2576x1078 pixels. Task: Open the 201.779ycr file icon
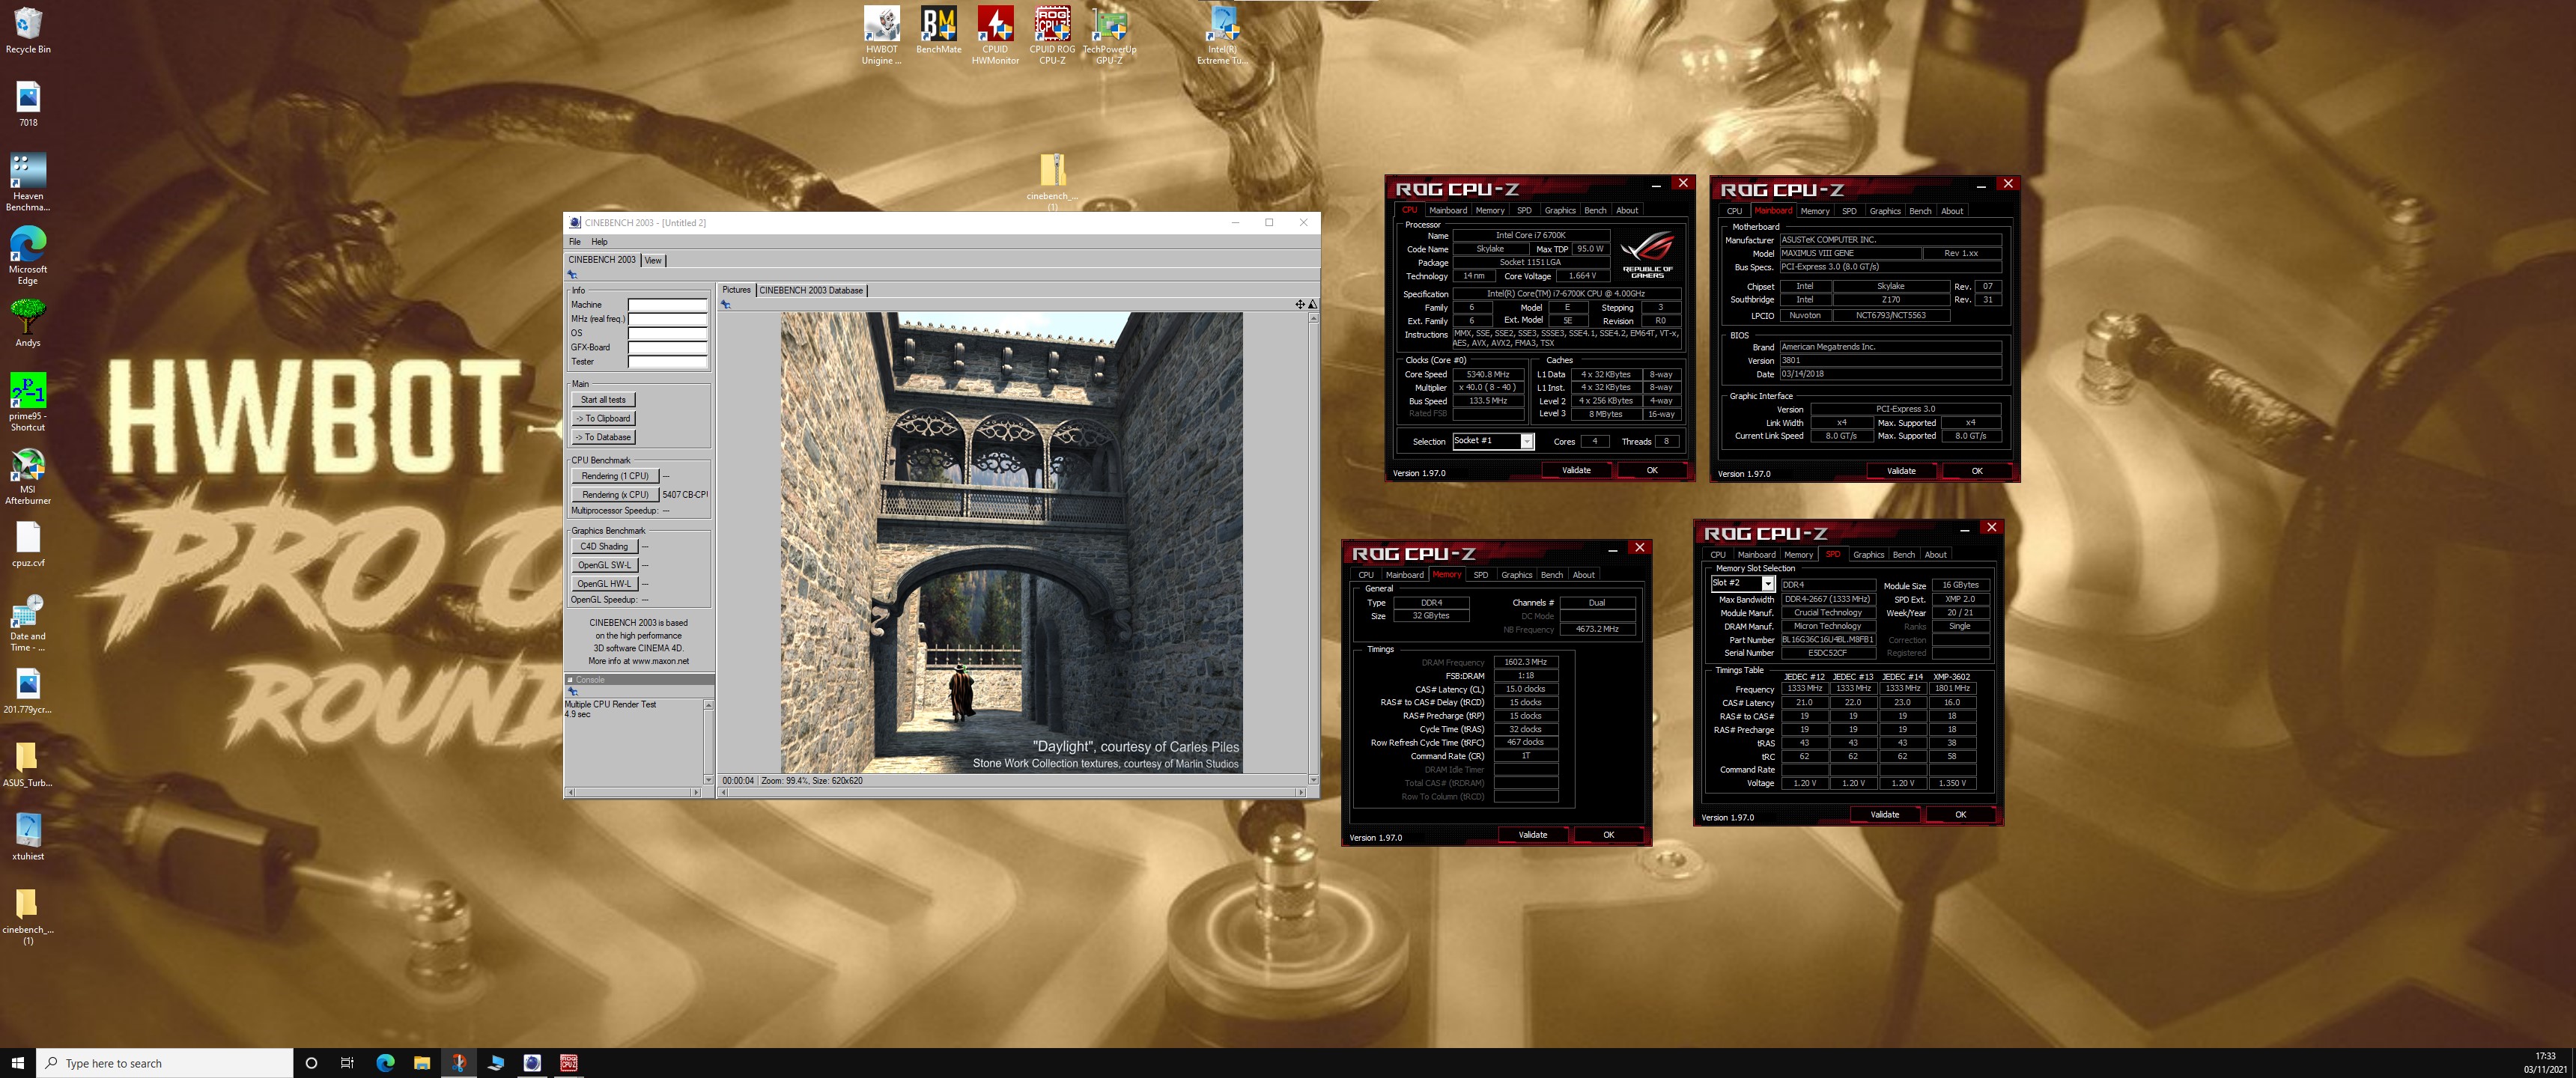tap(28, 691)
